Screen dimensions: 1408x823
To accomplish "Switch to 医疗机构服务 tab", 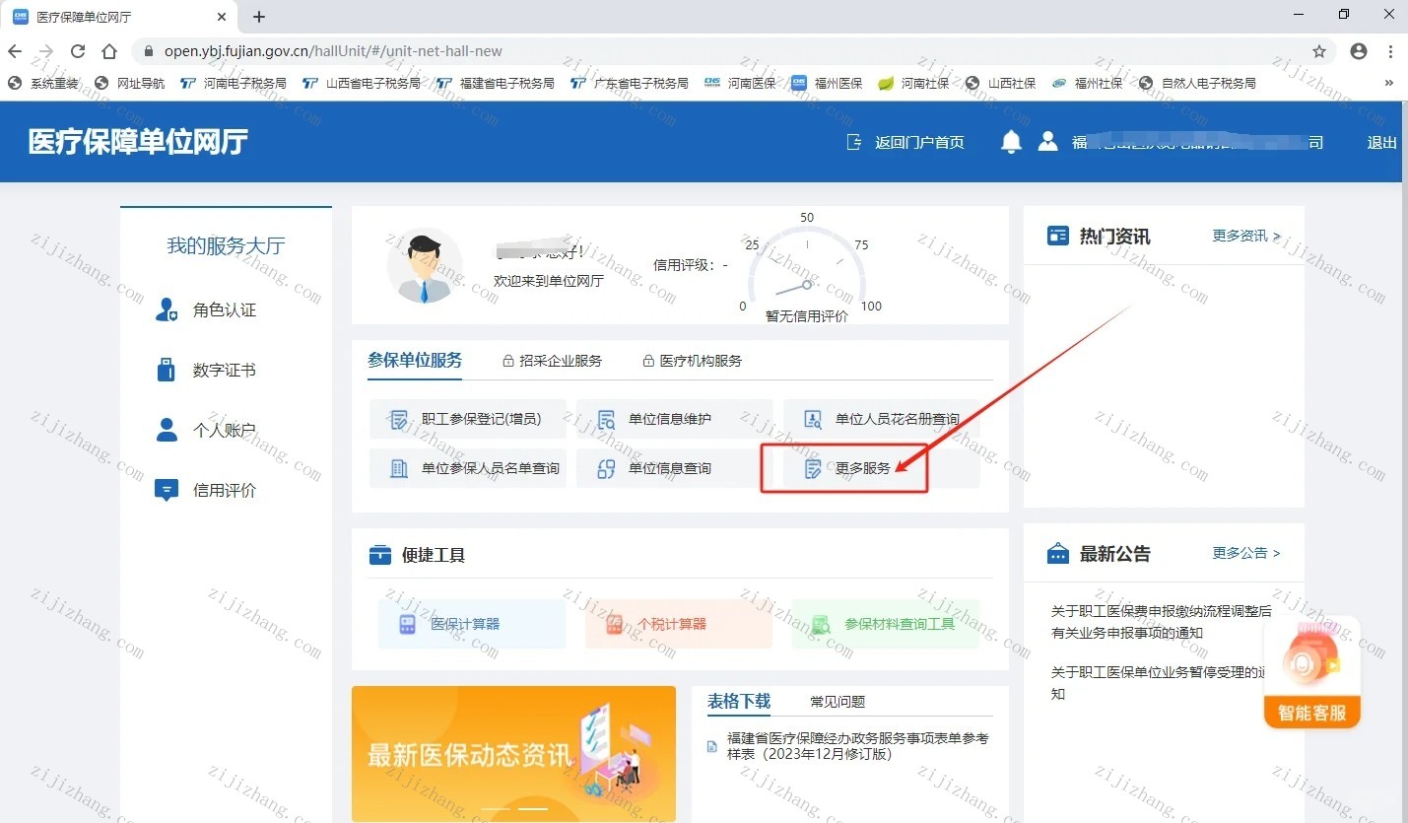I will [x=693, y=361].
